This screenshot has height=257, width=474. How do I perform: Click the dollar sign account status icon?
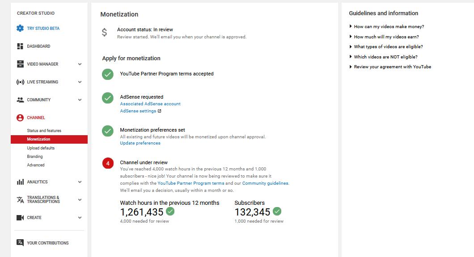pos(104,32)
